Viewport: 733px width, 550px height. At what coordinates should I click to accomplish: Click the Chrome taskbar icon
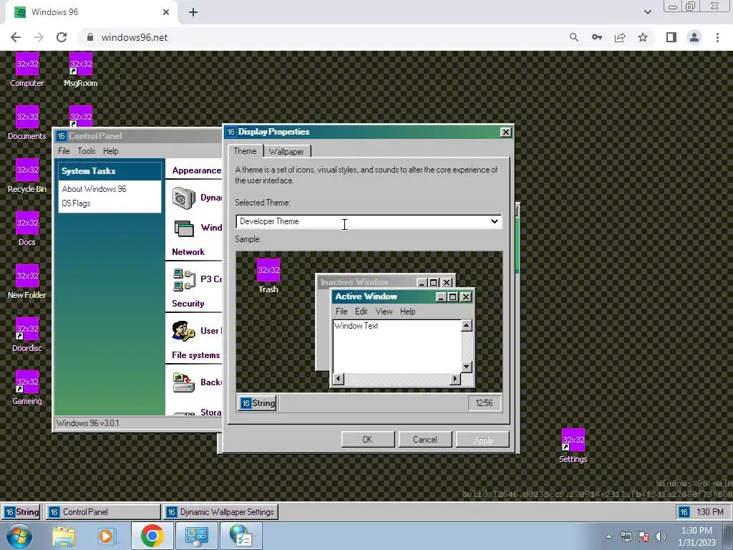pyautogui.click(x=152, y=536)
